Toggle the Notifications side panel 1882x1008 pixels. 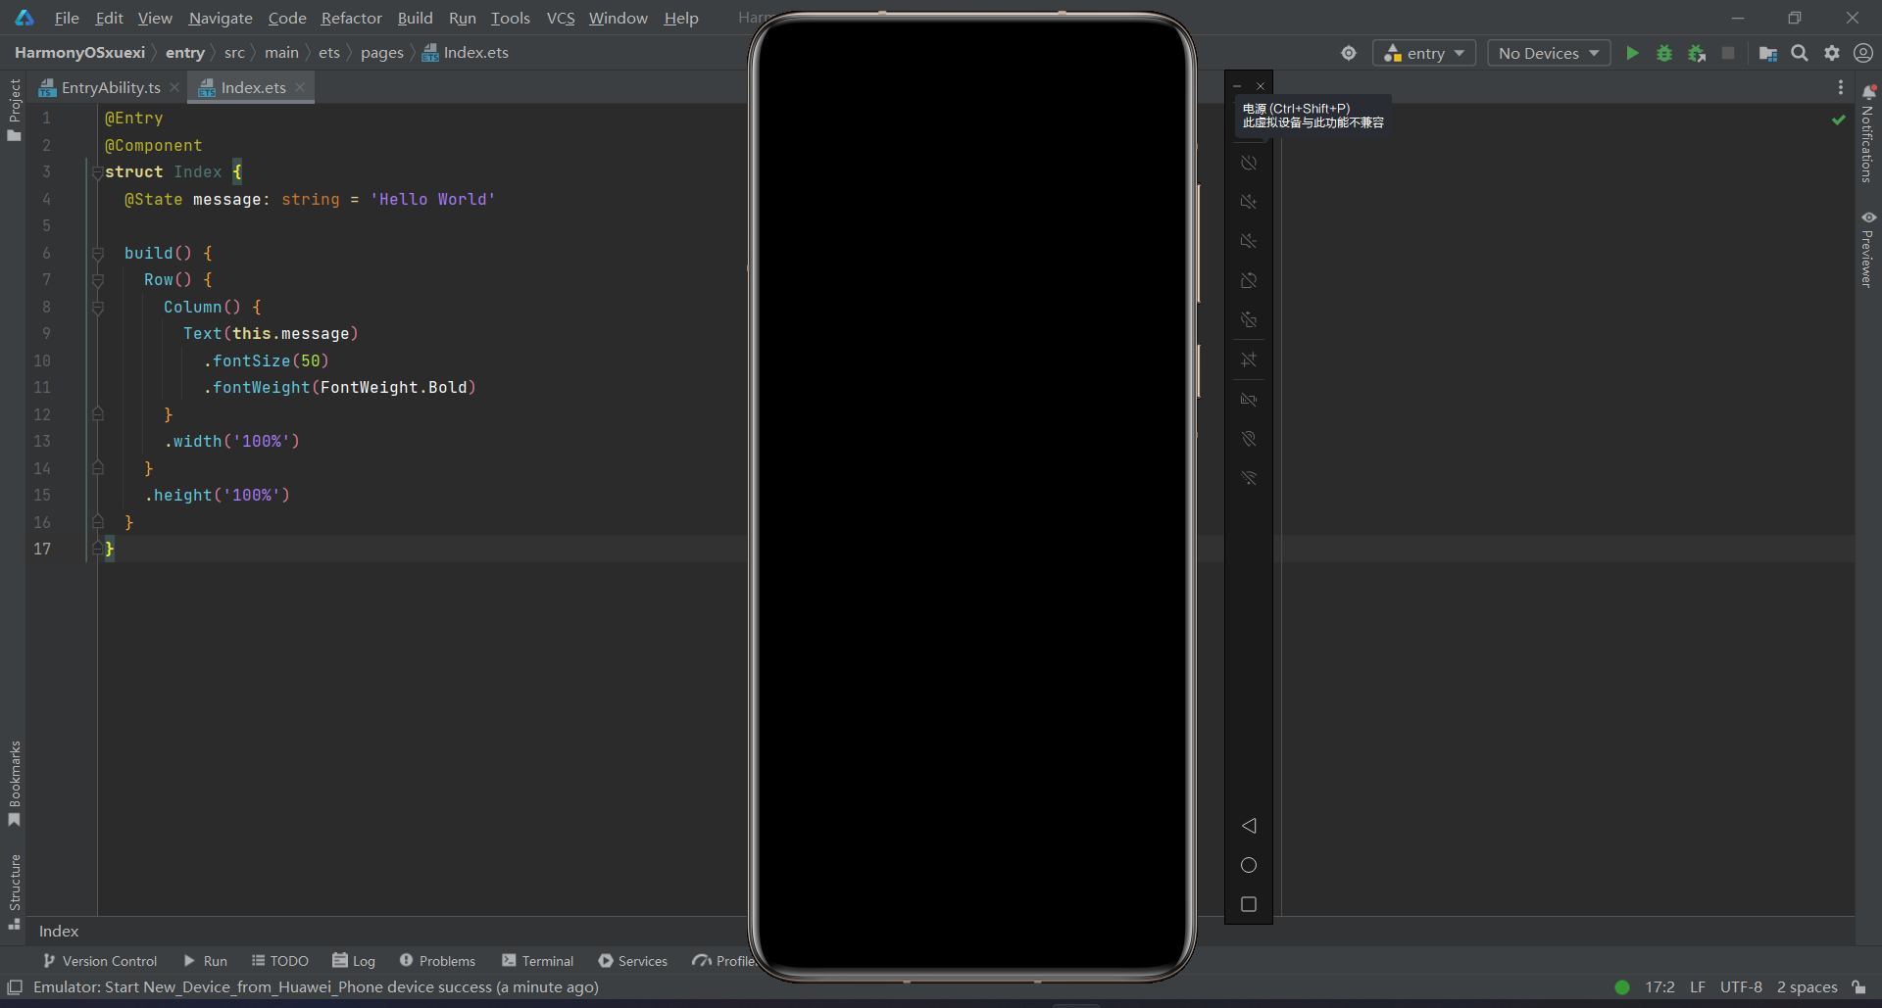tap(1868, 133)
